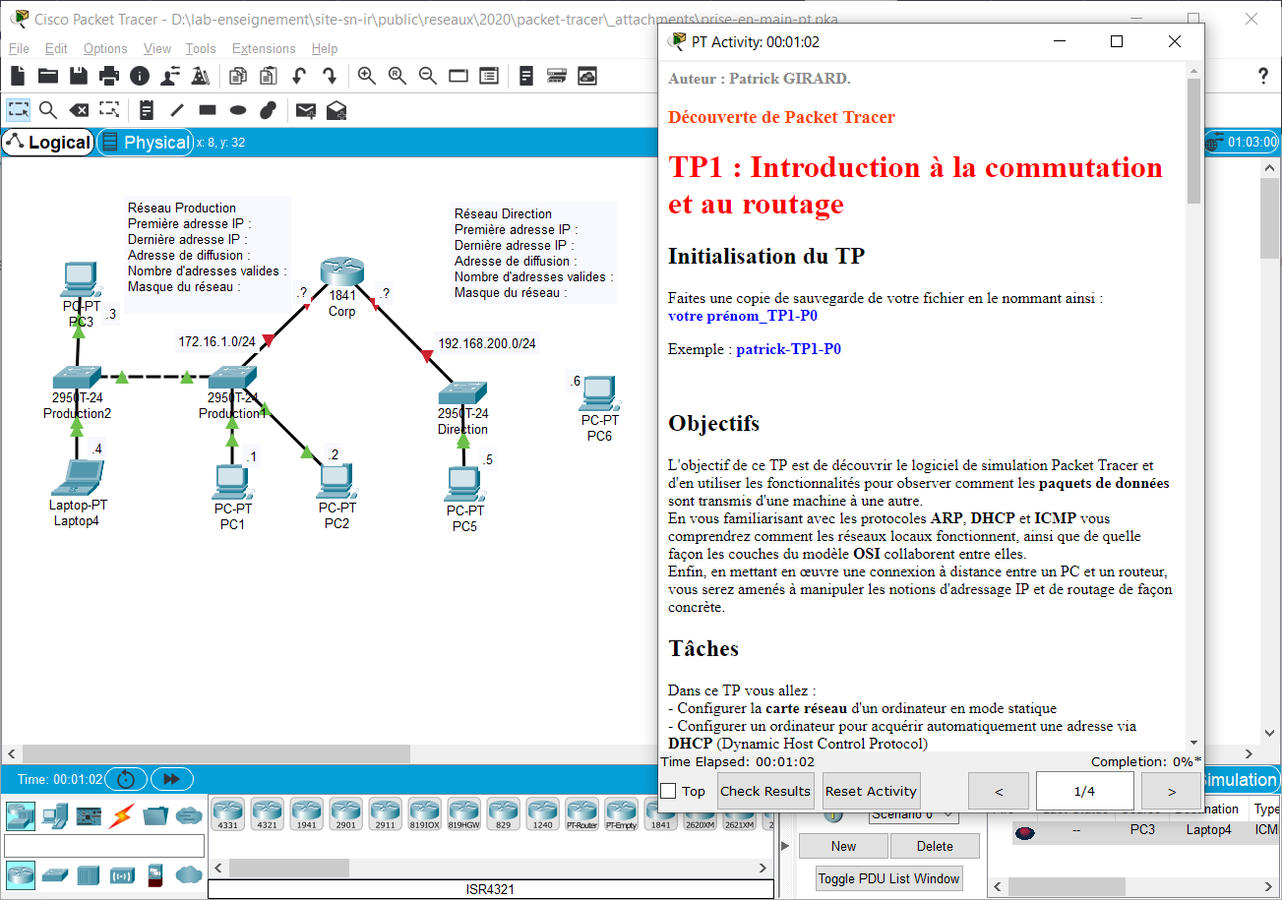Click the Paste toolbar icon

(x=268, y=76)
